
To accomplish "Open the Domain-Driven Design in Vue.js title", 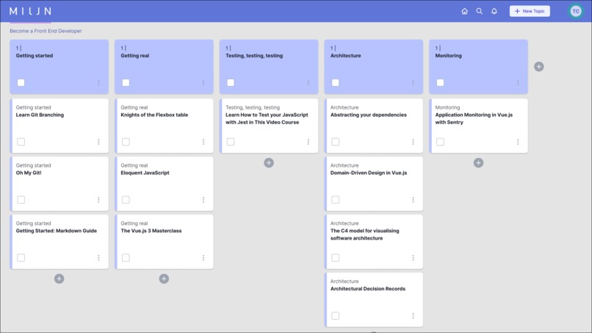I will coord(369,173).
